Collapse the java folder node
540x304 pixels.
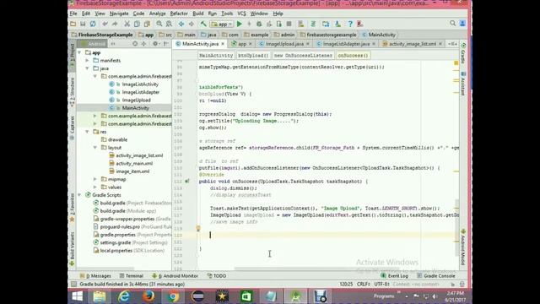click(88, 68)
